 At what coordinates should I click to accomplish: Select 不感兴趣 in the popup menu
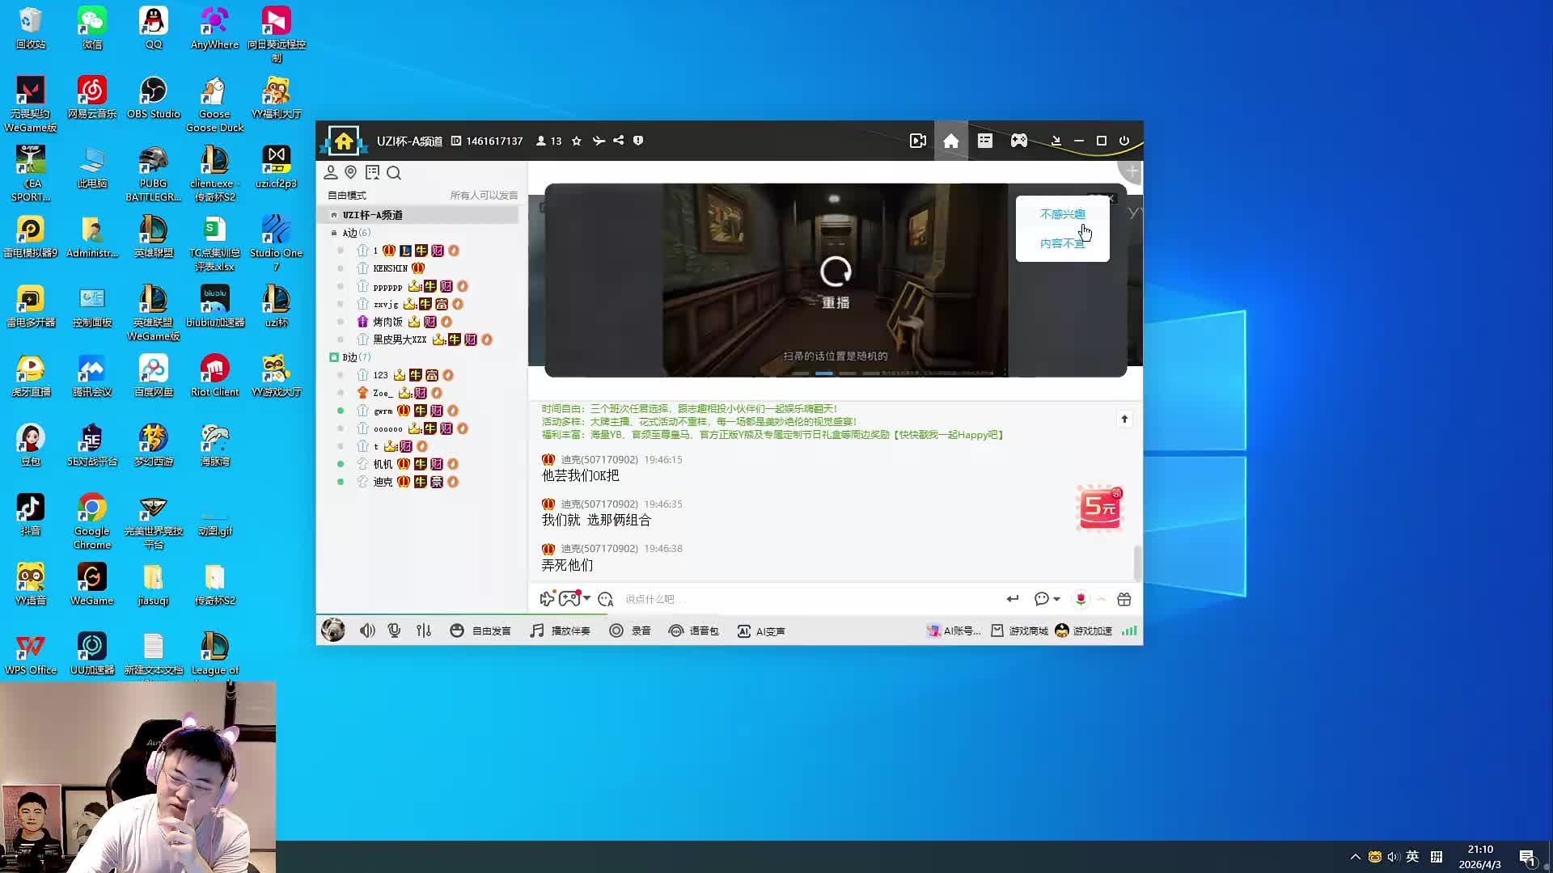pyautogui.click(x=1062, y=214)
